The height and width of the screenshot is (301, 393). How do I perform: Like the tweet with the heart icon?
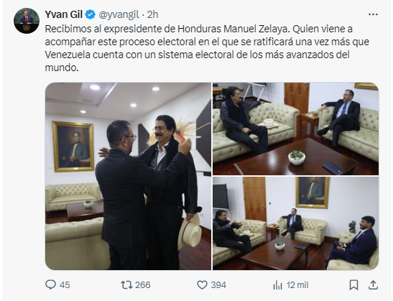click(x=202, y=285)
